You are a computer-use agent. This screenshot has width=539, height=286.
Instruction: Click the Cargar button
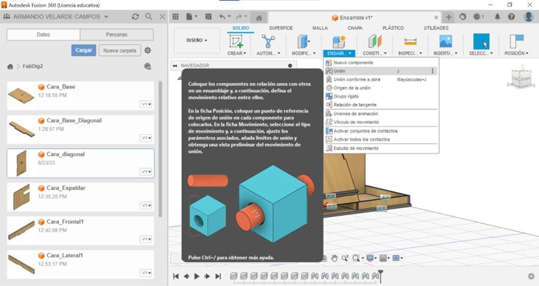point(83,50)
